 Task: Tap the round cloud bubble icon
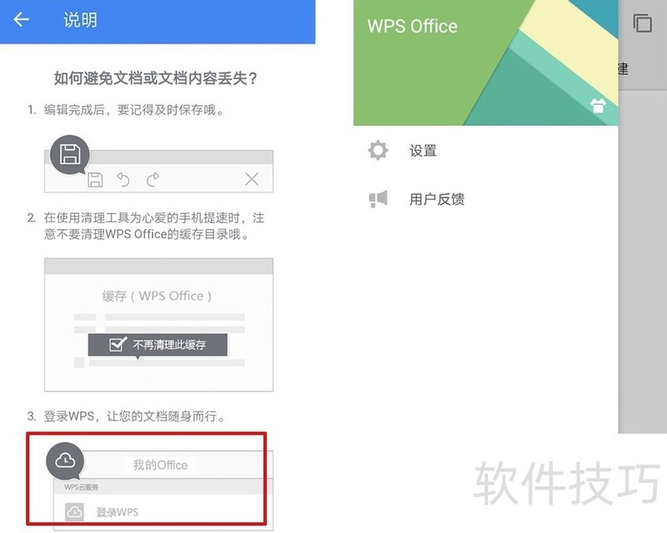pos(65,461)
